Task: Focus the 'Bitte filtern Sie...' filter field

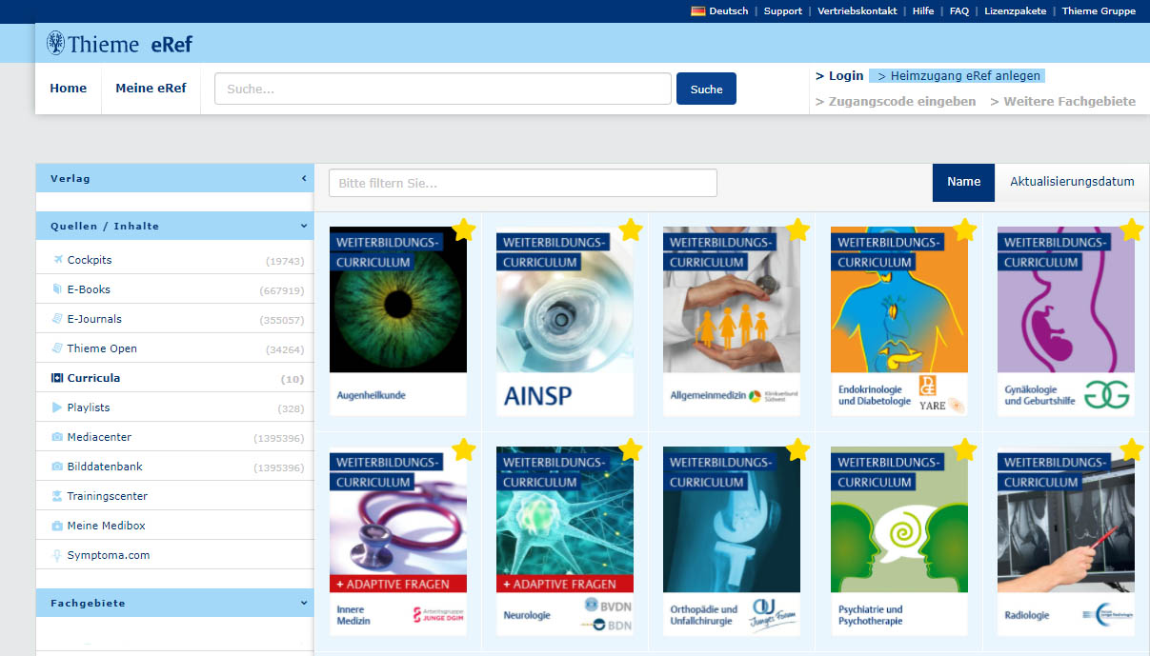Action: (x=523, y=183)
